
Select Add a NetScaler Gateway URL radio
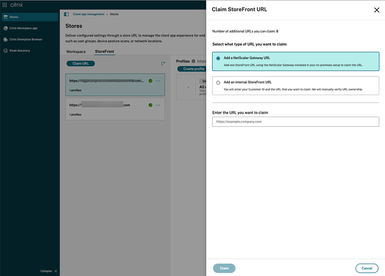pyautogui.click(x=218, y=58)
